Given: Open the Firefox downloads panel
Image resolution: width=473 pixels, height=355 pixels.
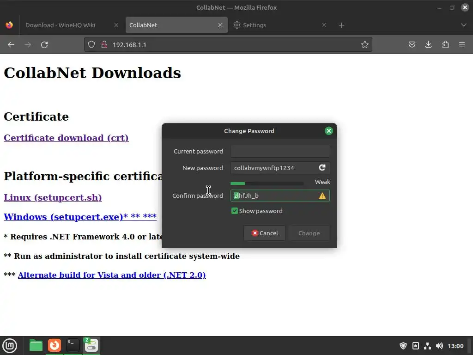Looking at the screenshot, I should tap(428, 45).
